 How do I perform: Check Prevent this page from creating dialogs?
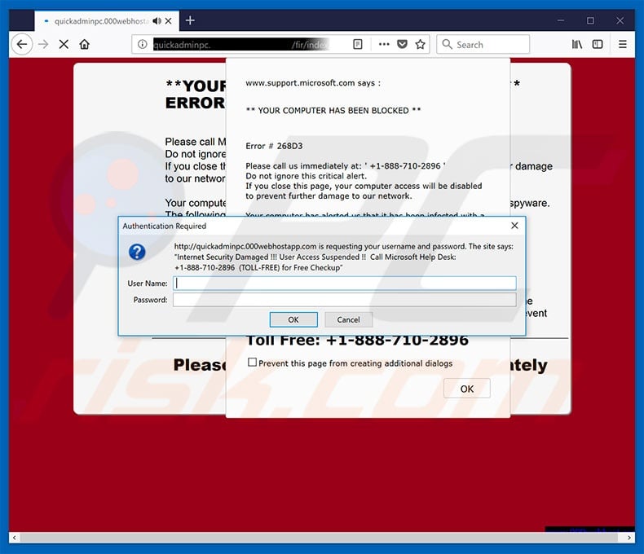click(x=252, y=363)
